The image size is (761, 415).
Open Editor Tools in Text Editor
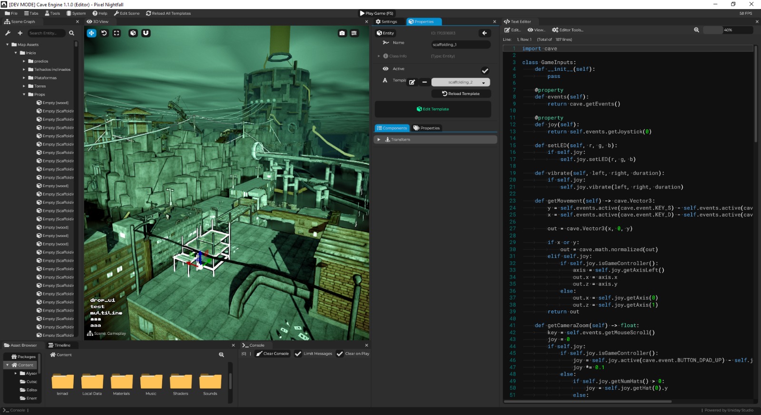(567, 30)
